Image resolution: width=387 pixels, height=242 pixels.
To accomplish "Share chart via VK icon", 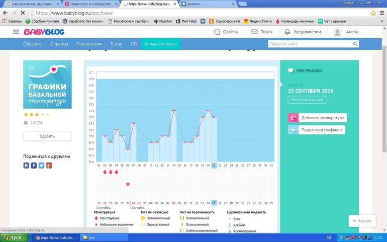I will tap(26, 166).
